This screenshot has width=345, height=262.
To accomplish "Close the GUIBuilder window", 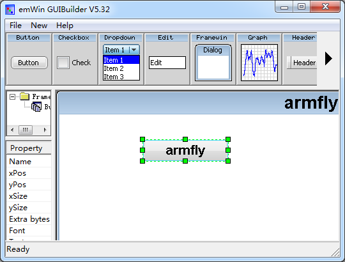I will point(325,7).
